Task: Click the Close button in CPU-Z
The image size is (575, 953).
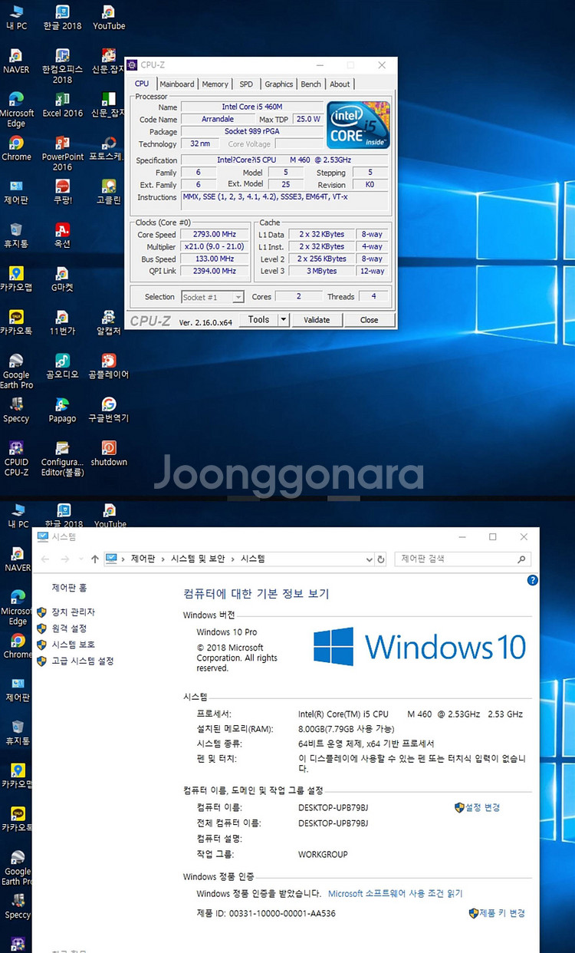Action: (369, 319)
